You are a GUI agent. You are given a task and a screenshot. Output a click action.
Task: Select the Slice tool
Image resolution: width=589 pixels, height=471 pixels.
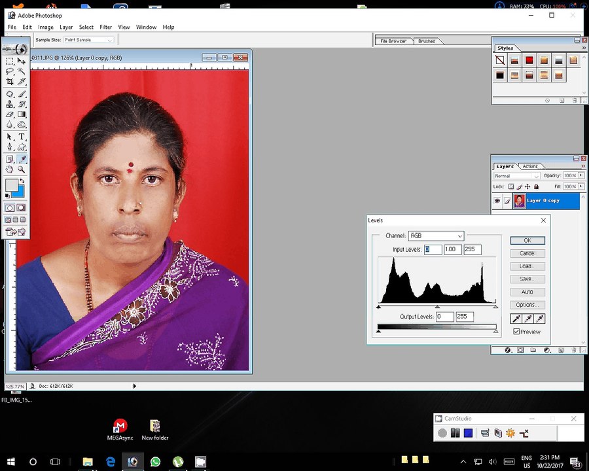22,81
